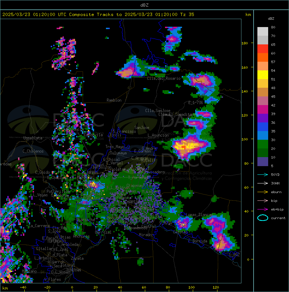Viewport: 289px width, 292px height.
Task: Click the 'Tz 35' value in header
Action: point(187,15)
